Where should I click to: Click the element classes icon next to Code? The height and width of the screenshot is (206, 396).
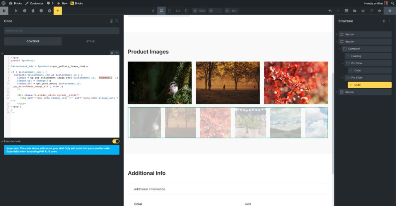pyautogui.click(x=111, y=21)
